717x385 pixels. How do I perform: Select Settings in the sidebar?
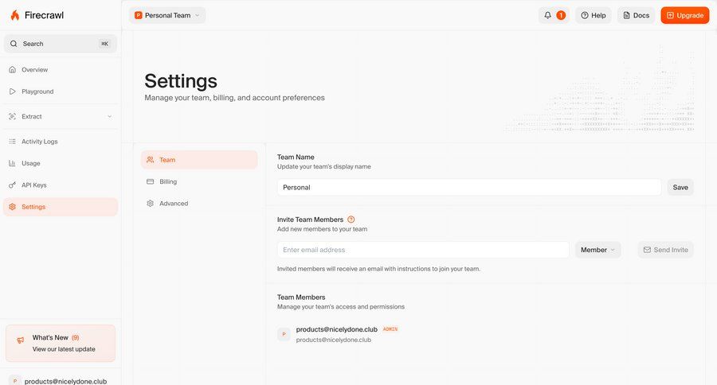(33, 207)
